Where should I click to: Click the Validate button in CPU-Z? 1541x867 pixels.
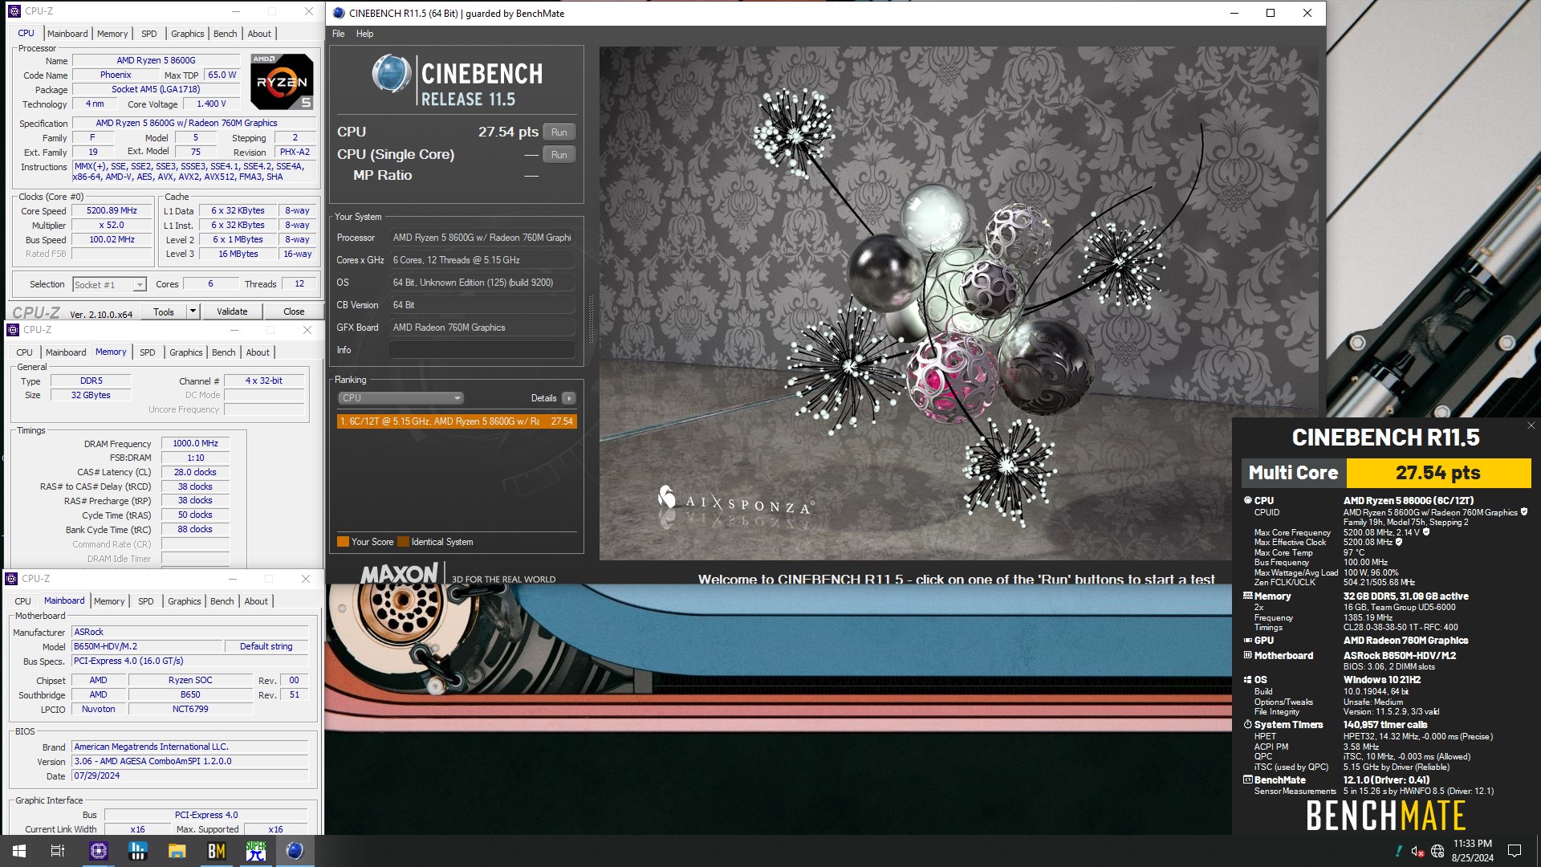pos(232,311)
